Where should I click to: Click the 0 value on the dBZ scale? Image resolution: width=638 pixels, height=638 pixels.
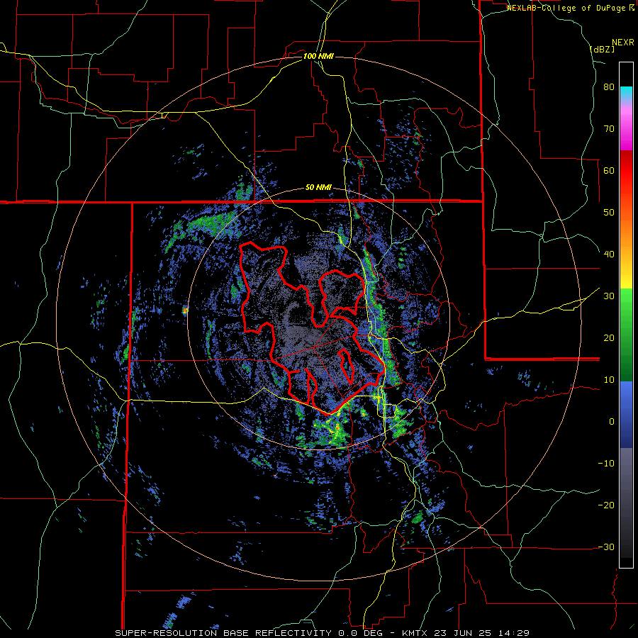pos(612,422)
